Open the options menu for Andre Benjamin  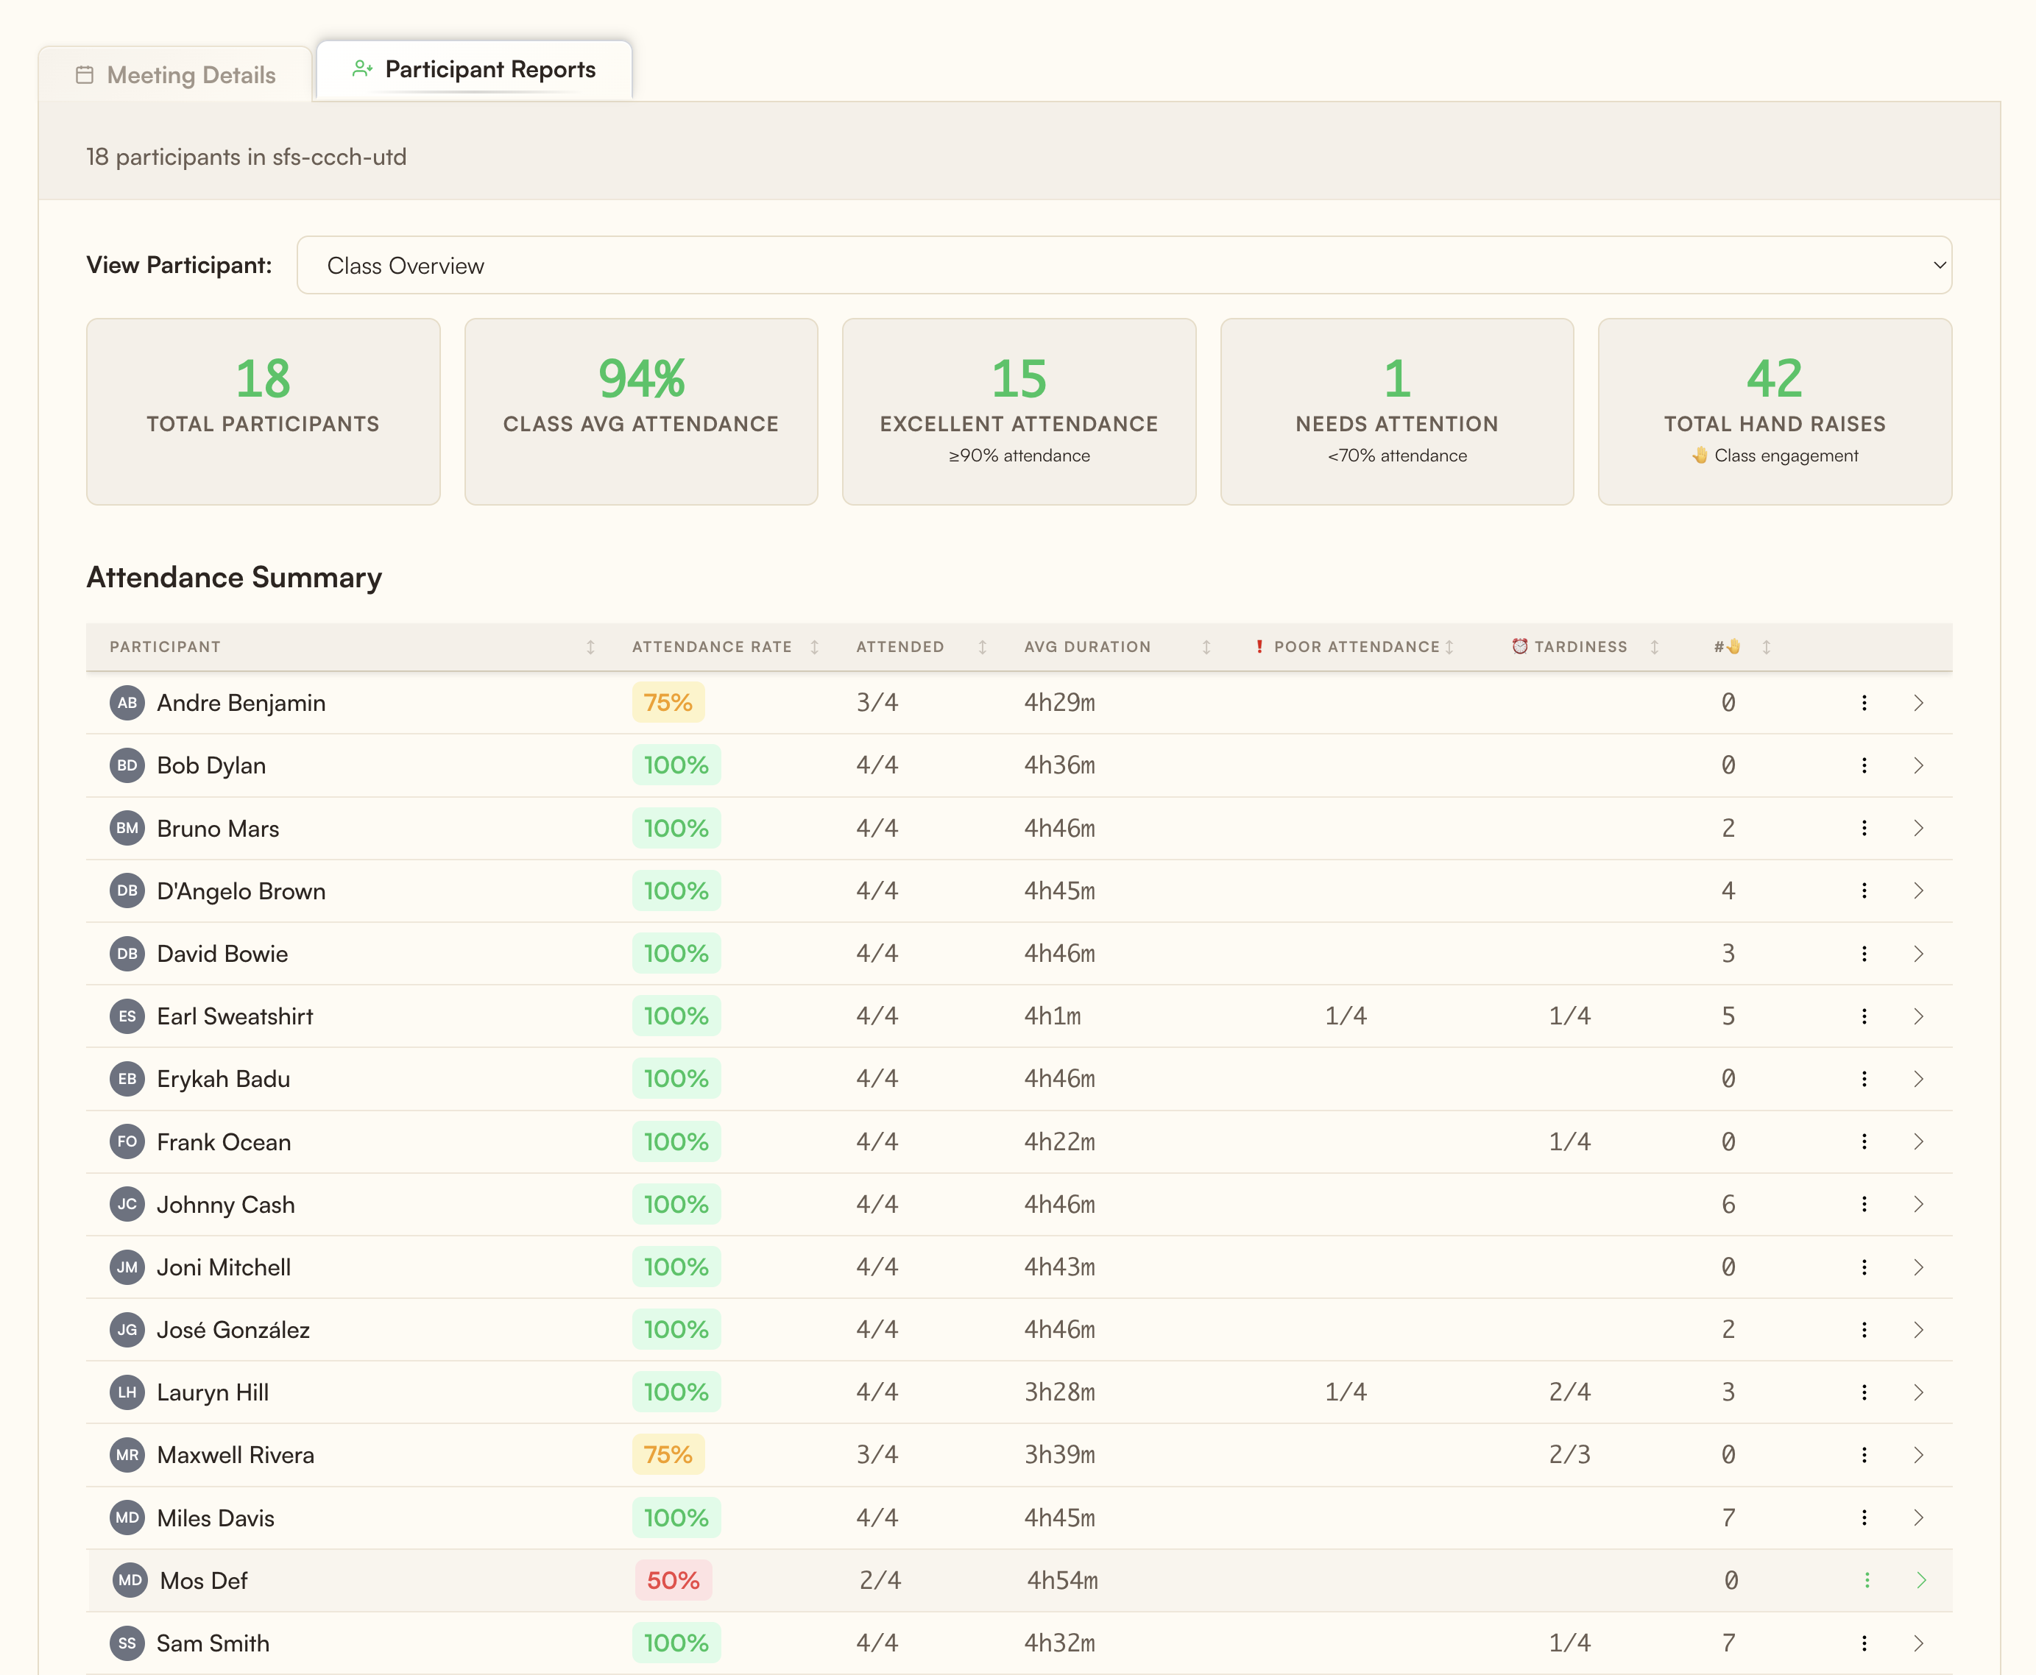(x=1864, y=702)
